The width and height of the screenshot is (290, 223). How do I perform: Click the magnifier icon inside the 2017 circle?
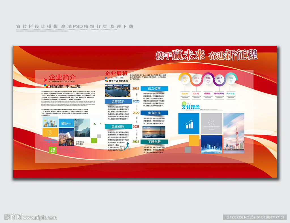click(219, 81)
